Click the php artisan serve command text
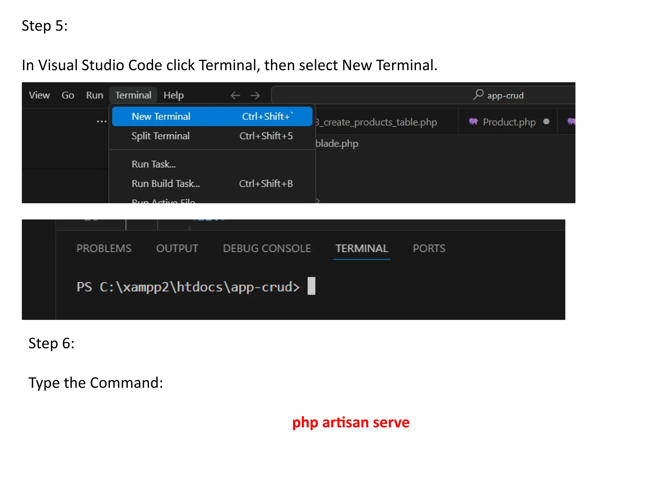659x494 pixels. [351, 423]
